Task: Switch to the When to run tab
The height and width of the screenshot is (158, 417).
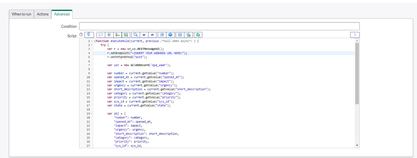Action: point(21,14)
